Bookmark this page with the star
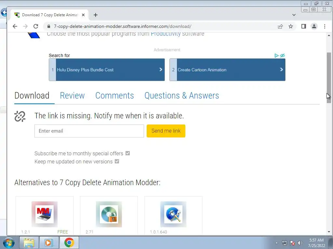 tap(291, 26)
